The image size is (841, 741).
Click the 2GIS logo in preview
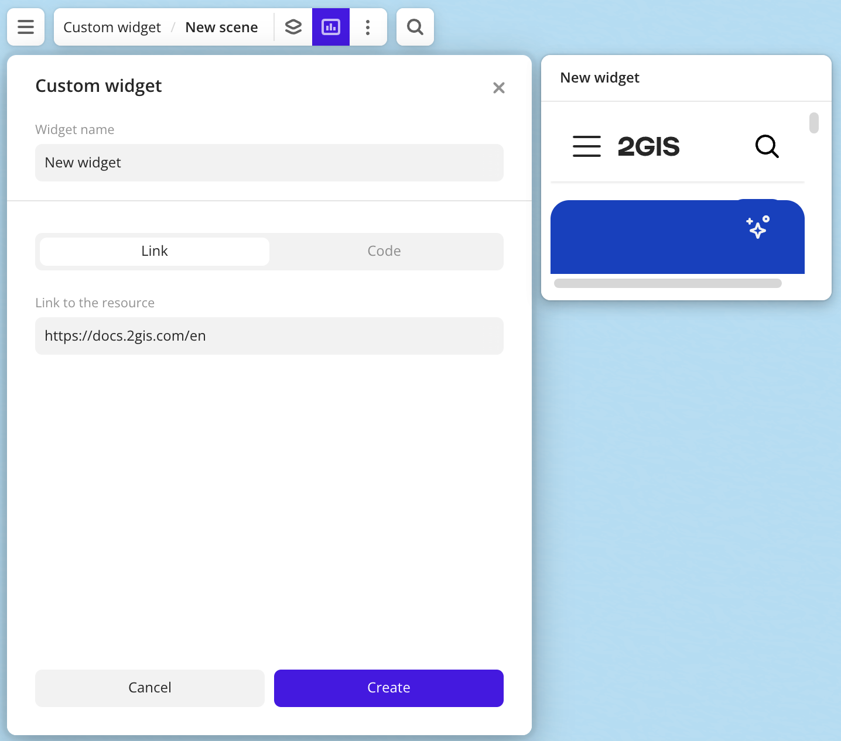click(648, 146)
